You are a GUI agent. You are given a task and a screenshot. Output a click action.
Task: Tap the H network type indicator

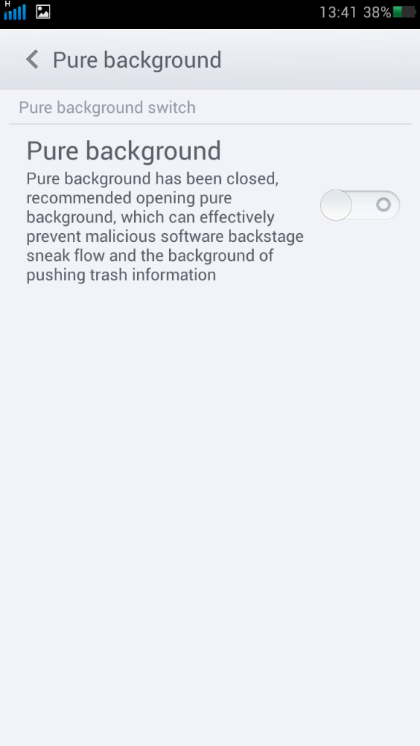[x=7, y=4]
